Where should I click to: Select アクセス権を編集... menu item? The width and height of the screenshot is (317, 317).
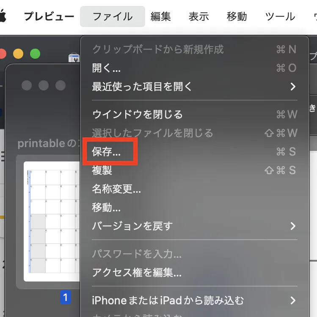137,272
